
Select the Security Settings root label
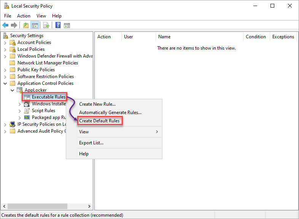coord(27,36)
